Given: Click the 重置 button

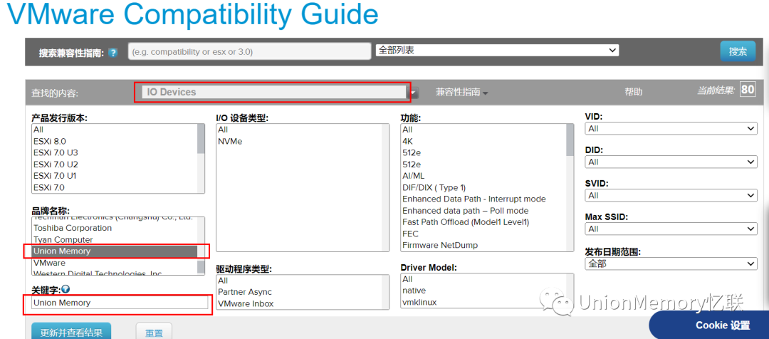Looking at the screenshot, I should (154, 332).
